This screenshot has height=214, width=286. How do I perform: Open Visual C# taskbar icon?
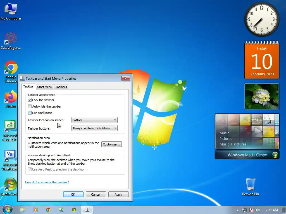(61, 210)
